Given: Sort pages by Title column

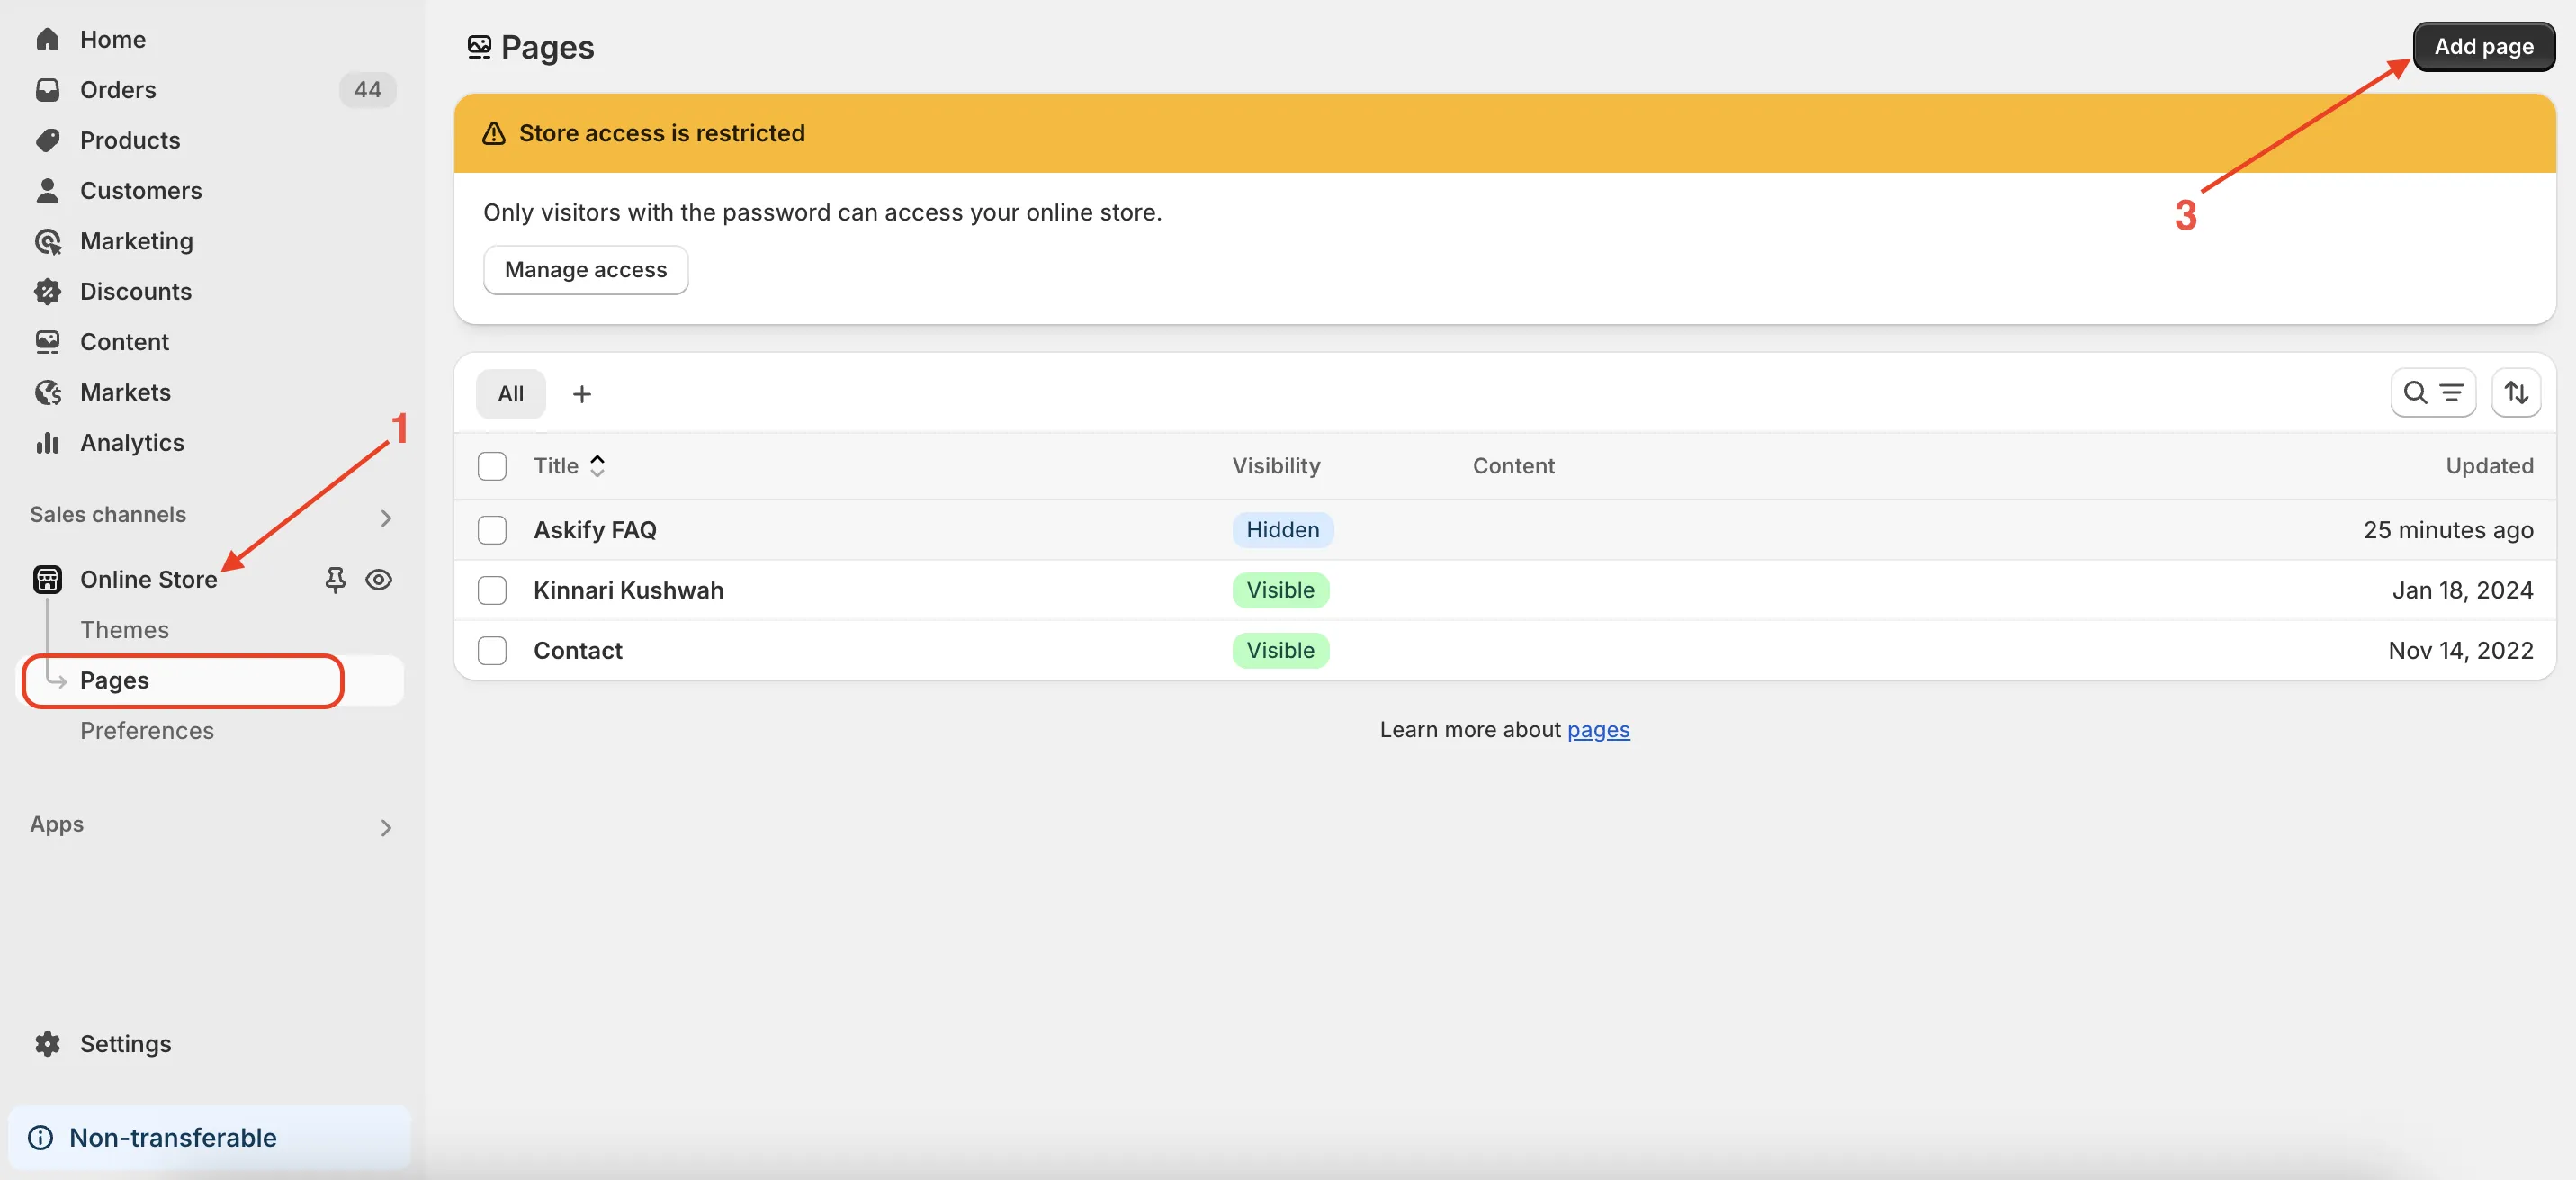Looking at the screenshot, I should [x=569, y=466].
